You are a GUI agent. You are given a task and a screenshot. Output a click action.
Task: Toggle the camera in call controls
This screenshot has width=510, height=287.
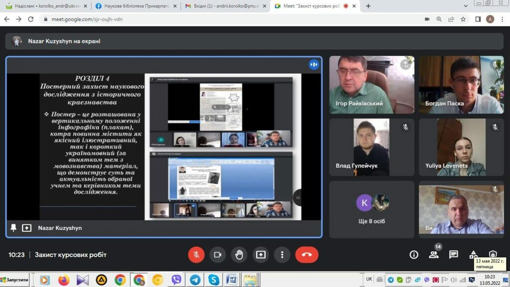pos(217,255)
